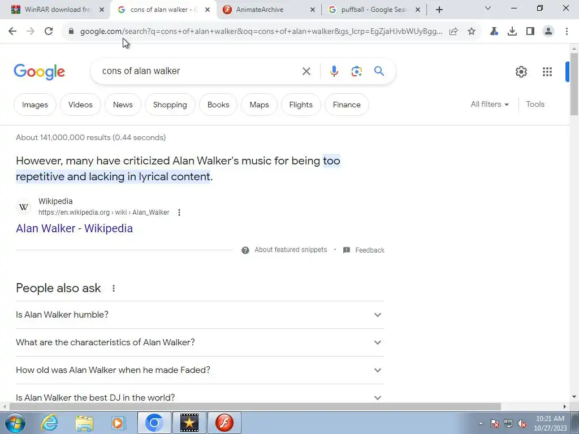
Task: Select the Finance filter
Action: coord(347,105)
